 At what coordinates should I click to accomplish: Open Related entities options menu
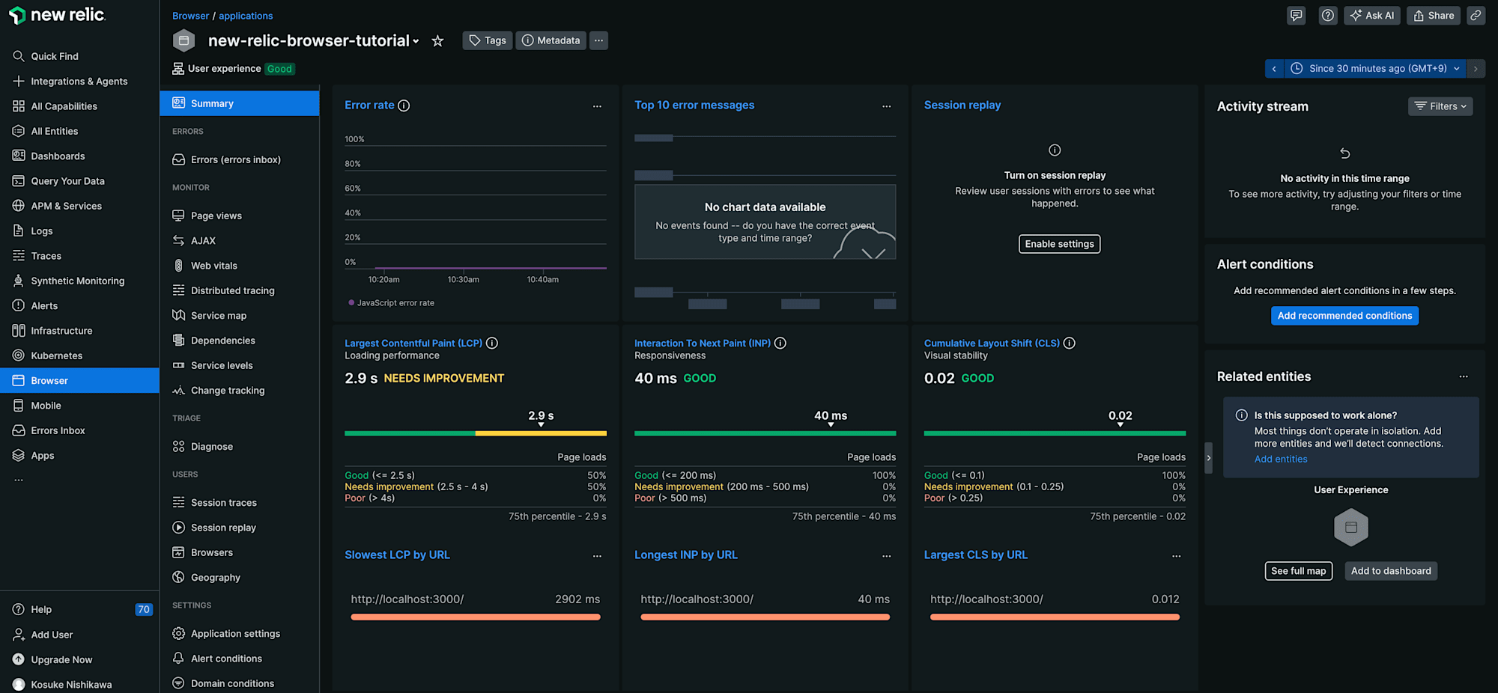[1464, 376]
